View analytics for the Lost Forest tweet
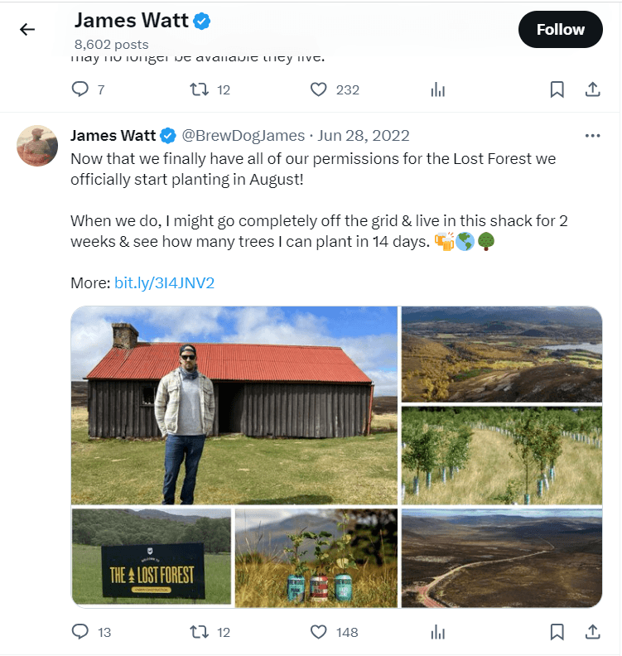Image resolution: width=622 pixels, height=656 pixels. [x=438, y=632]
